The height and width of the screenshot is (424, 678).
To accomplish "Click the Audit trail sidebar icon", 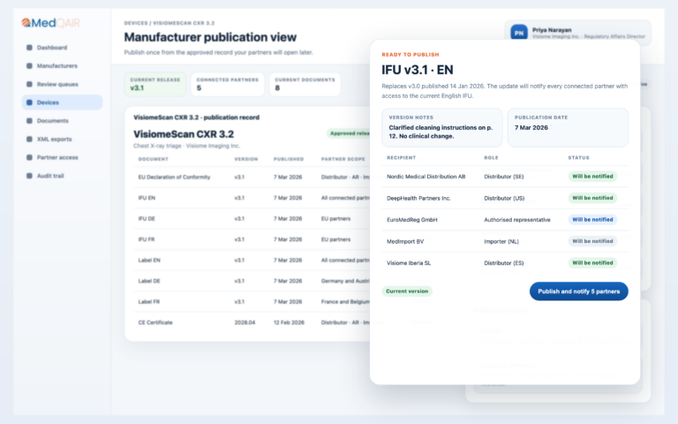I will point(29,176).
